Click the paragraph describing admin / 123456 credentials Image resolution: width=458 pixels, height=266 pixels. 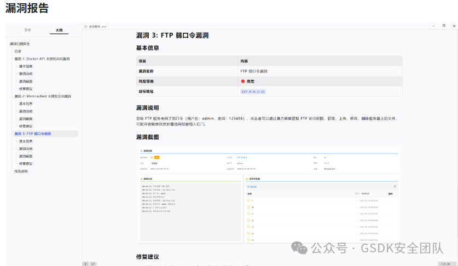coord(267,121)
